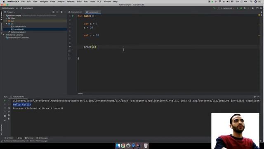264x149 pixels.
Task: Toggle the Project tool window side tab
Action: [1, 16]
